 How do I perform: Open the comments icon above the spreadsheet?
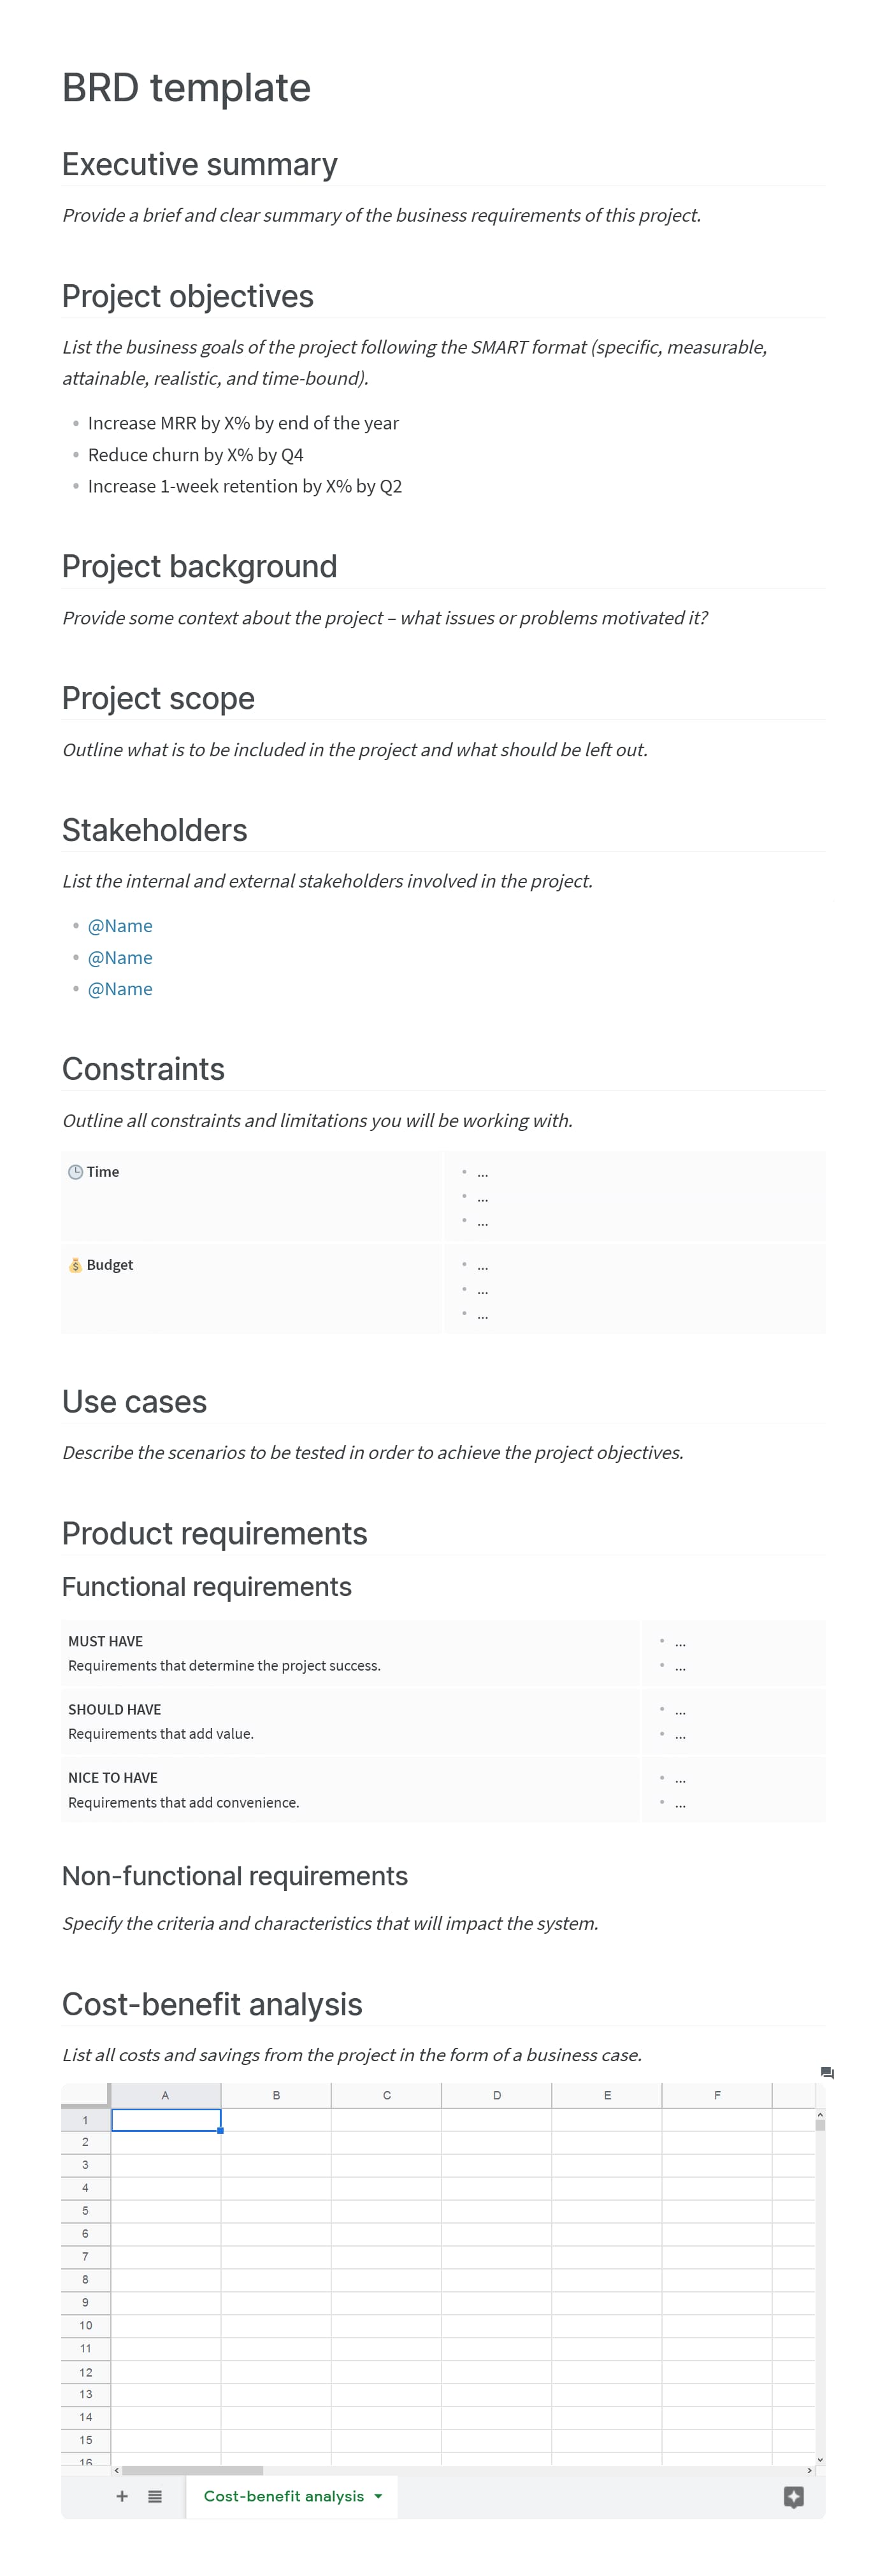[827, 2073]
